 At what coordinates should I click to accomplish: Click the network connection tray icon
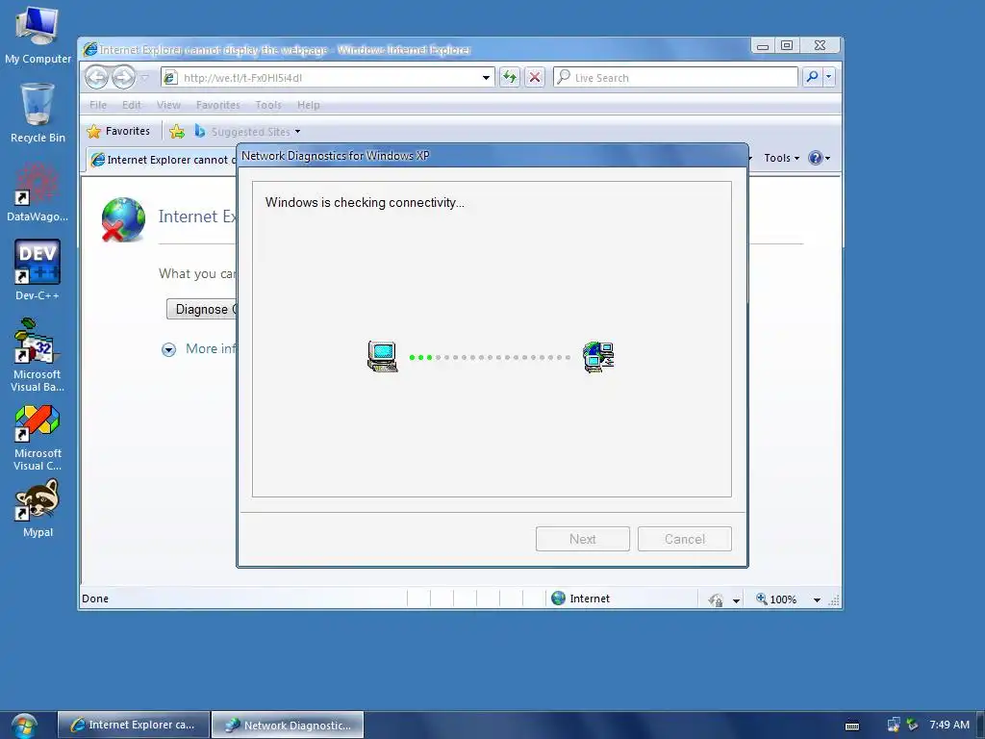click(893, 726)
